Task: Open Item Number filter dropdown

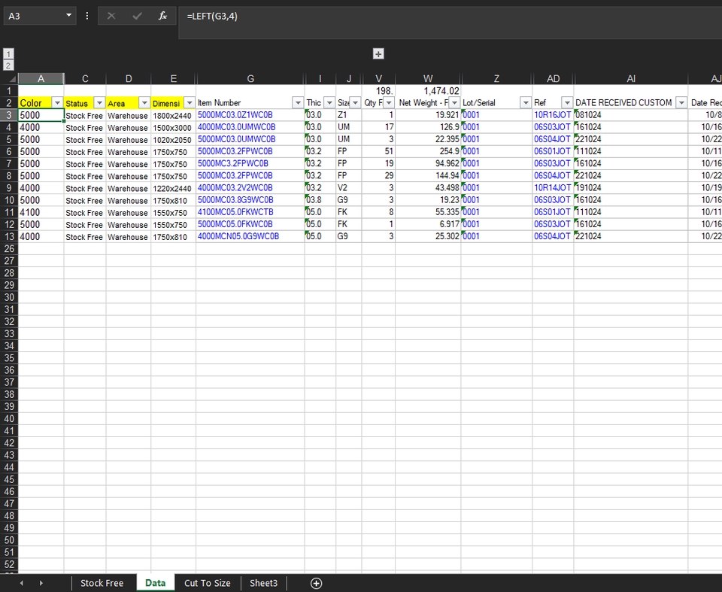Action: pos(298,103)
